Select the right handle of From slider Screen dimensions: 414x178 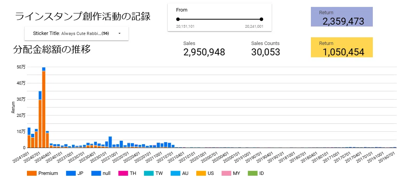point(261,19)
